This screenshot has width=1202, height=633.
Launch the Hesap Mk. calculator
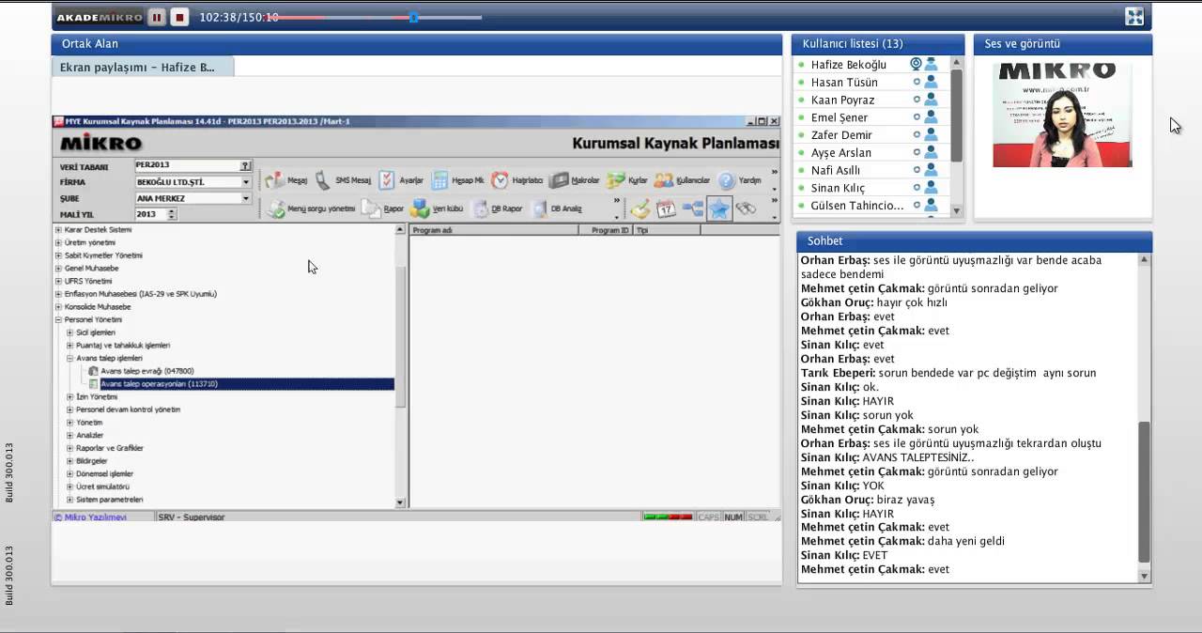click(457, 180)
